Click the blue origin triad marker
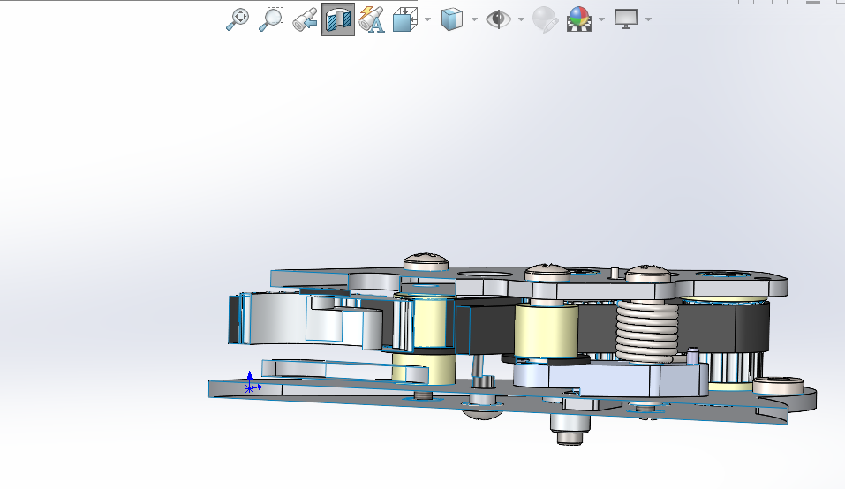 click(x=250, y=386)
